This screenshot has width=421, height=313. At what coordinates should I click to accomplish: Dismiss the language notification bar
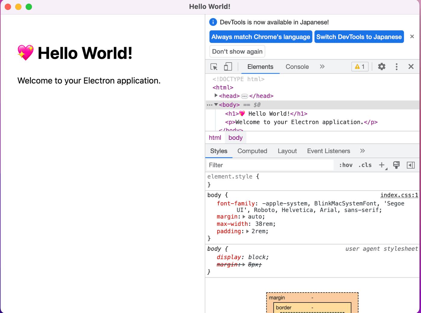(412, 36)
